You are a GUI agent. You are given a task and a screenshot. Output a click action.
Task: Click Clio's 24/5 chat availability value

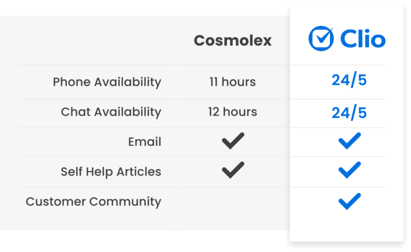349,113
